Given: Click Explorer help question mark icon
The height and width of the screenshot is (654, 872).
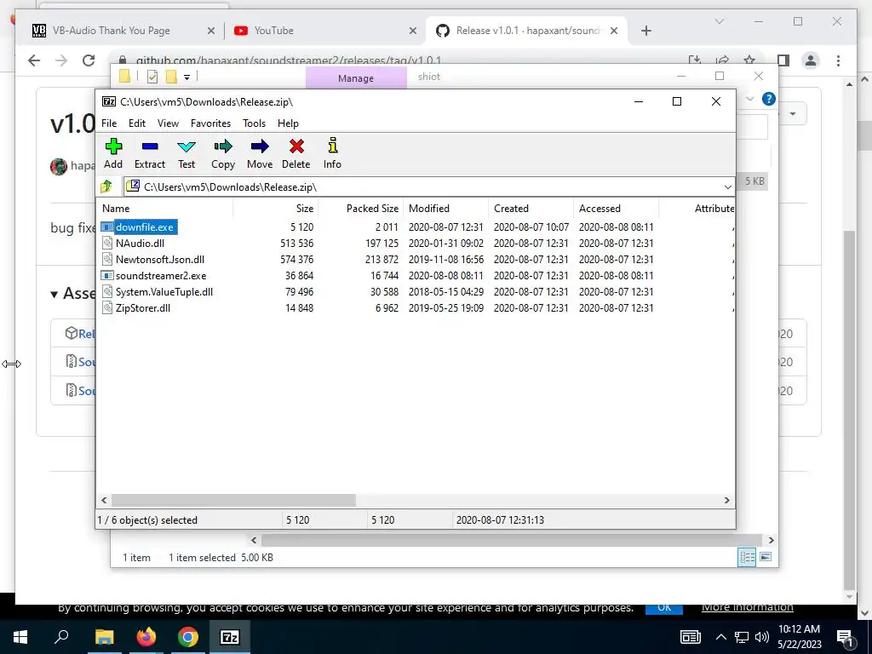Looking at the screenshot, I should tap(769, 99).
